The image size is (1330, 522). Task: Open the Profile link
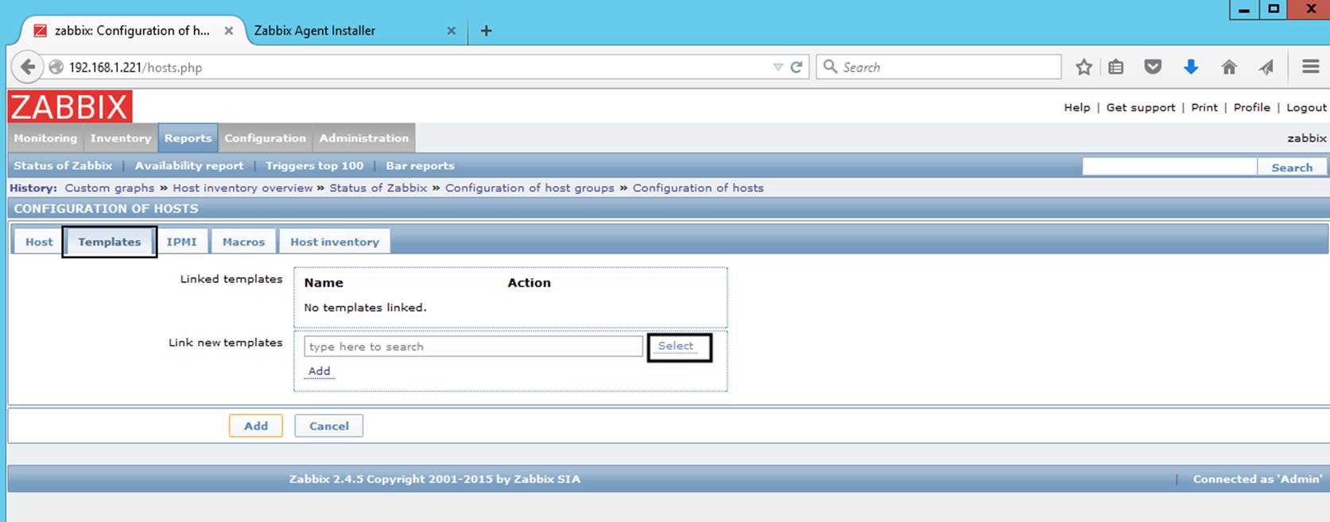(1252, 107)
